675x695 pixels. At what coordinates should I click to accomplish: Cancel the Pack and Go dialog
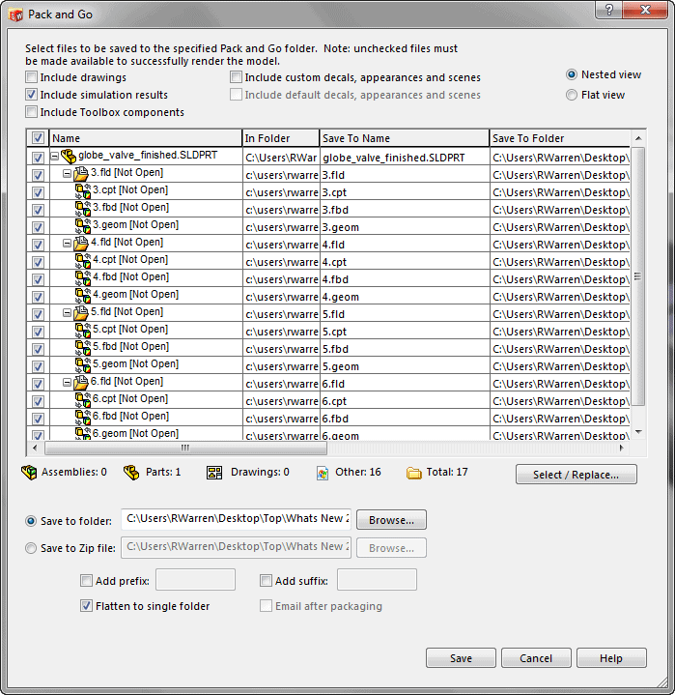click(536, 658)
